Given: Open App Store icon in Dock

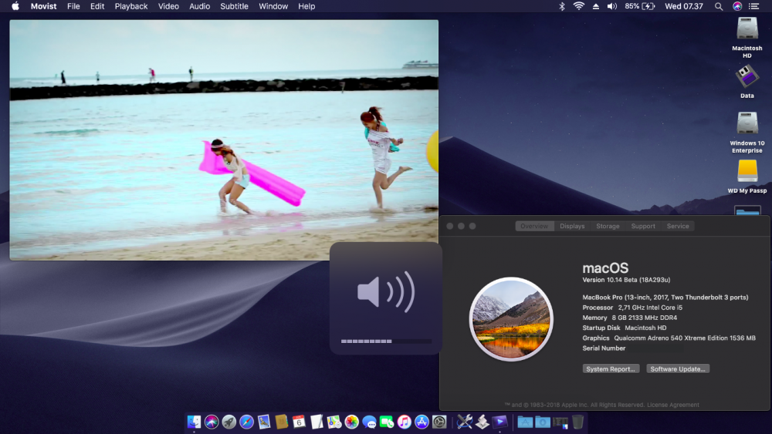Looking at the screenshot, I should (x=422, y=422).
